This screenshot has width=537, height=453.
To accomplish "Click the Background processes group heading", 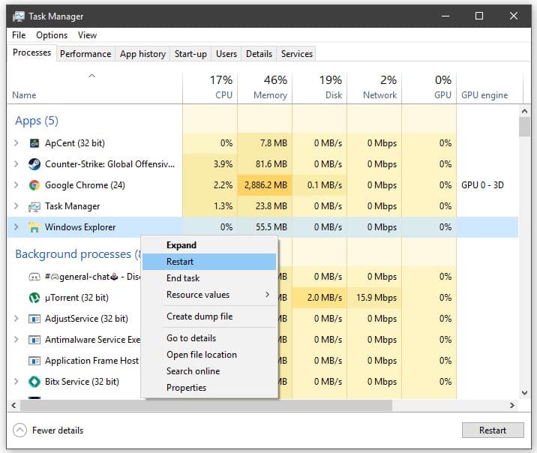I will (78, 254).
